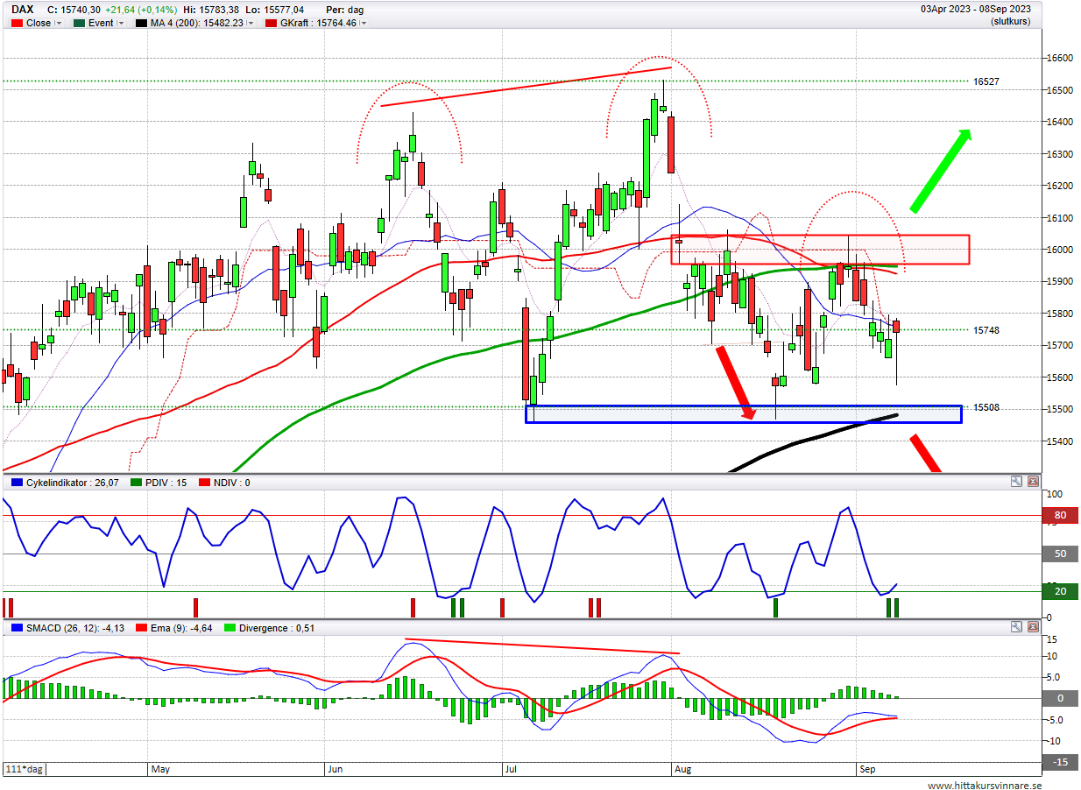Click the change value +21,64 (+0,14%)

tap(140, 10)
